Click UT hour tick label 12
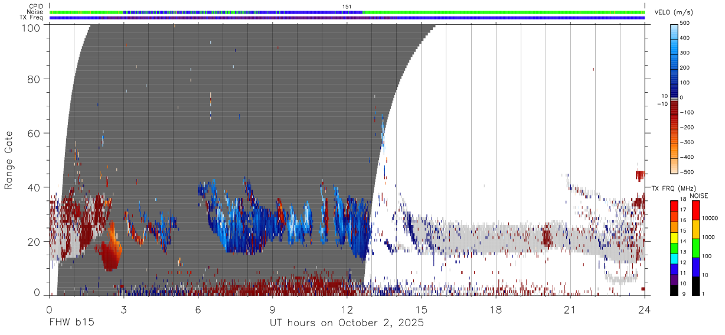This screenshot has width=725, height=335. 347,310
